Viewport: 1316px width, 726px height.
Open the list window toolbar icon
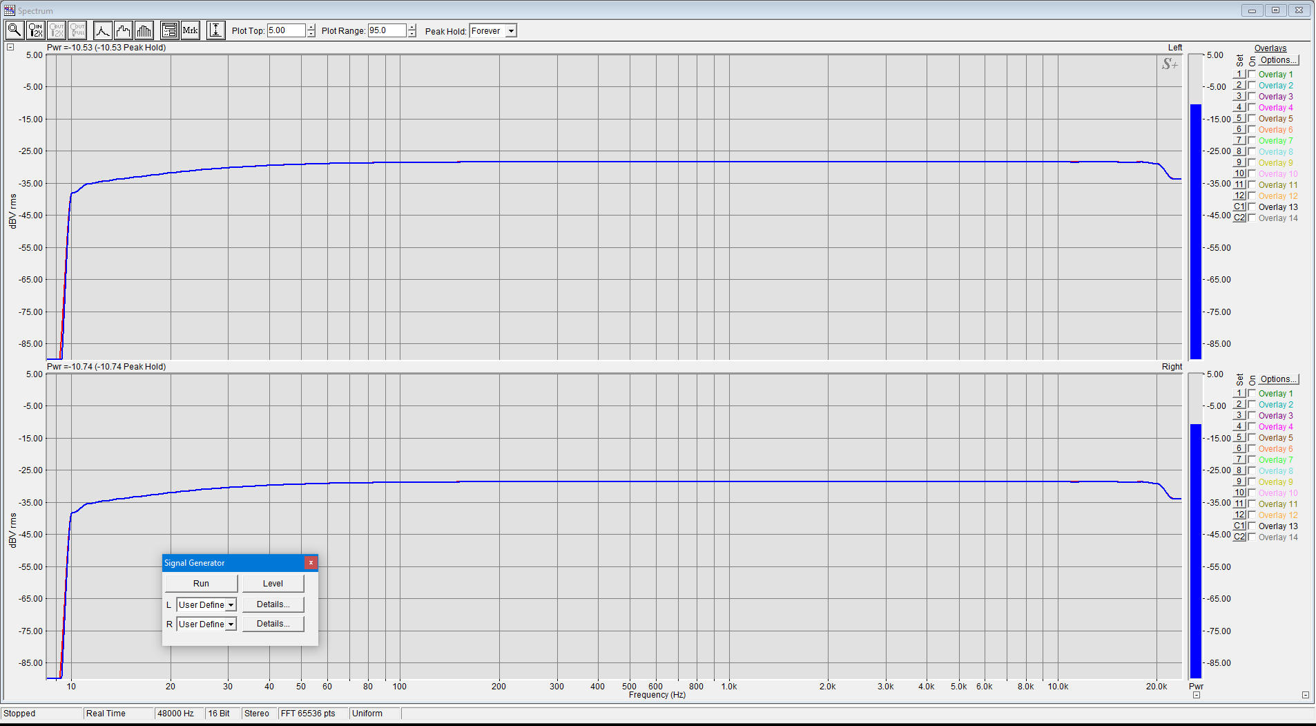pyautogui.click(x=169, y=30)
